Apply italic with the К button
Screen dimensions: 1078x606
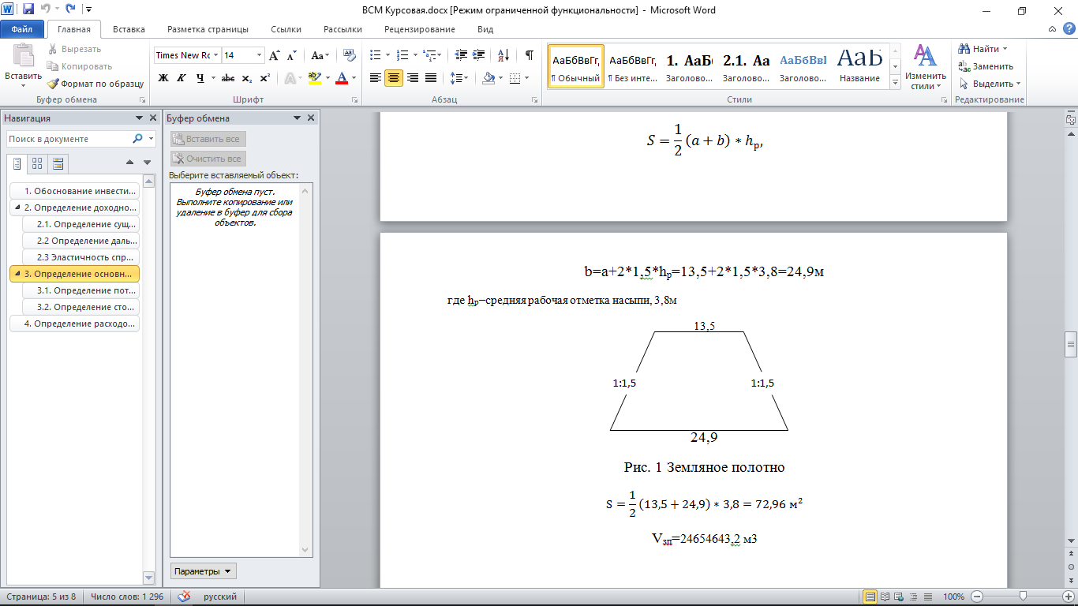pos(182,78)
